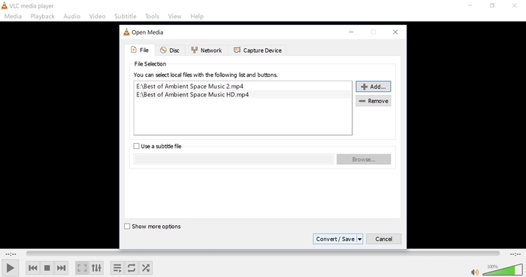Open the Subtitle menu

(125, 16)
